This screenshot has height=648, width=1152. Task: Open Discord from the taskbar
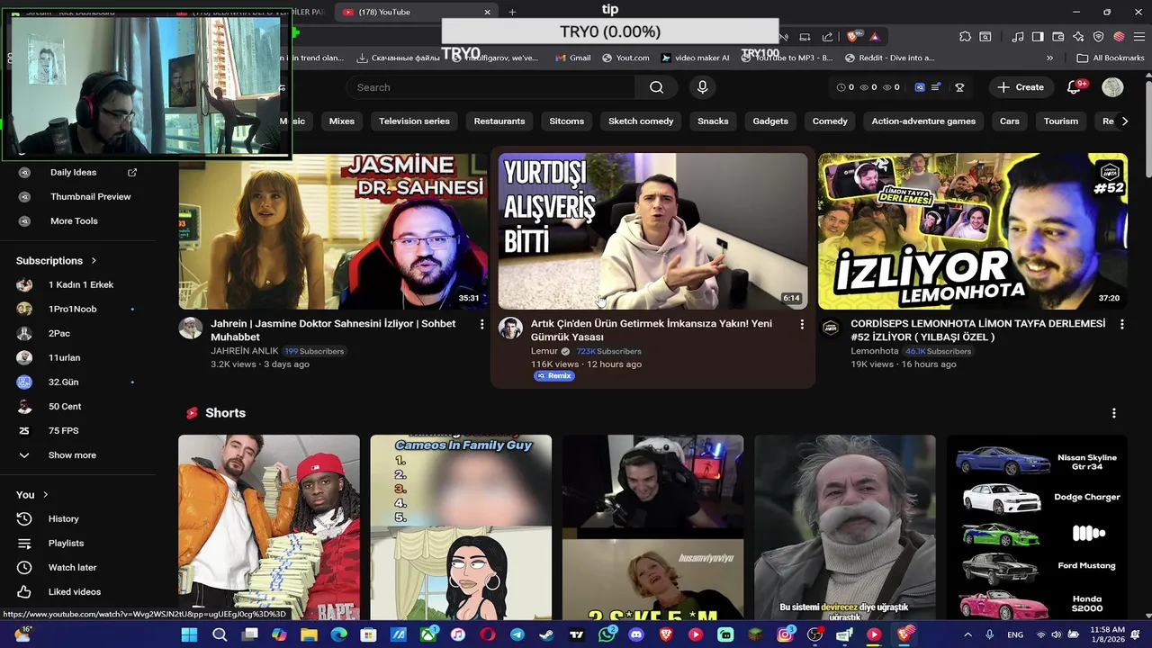[x=636, y=634]
